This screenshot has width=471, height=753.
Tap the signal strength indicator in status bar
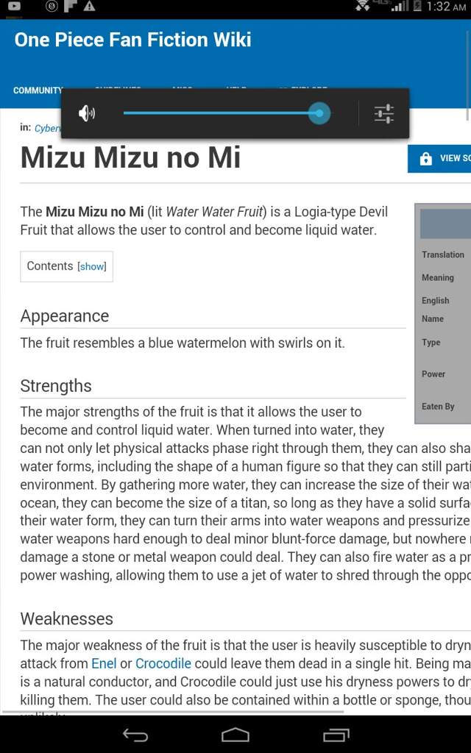click(x=400, y=7)
